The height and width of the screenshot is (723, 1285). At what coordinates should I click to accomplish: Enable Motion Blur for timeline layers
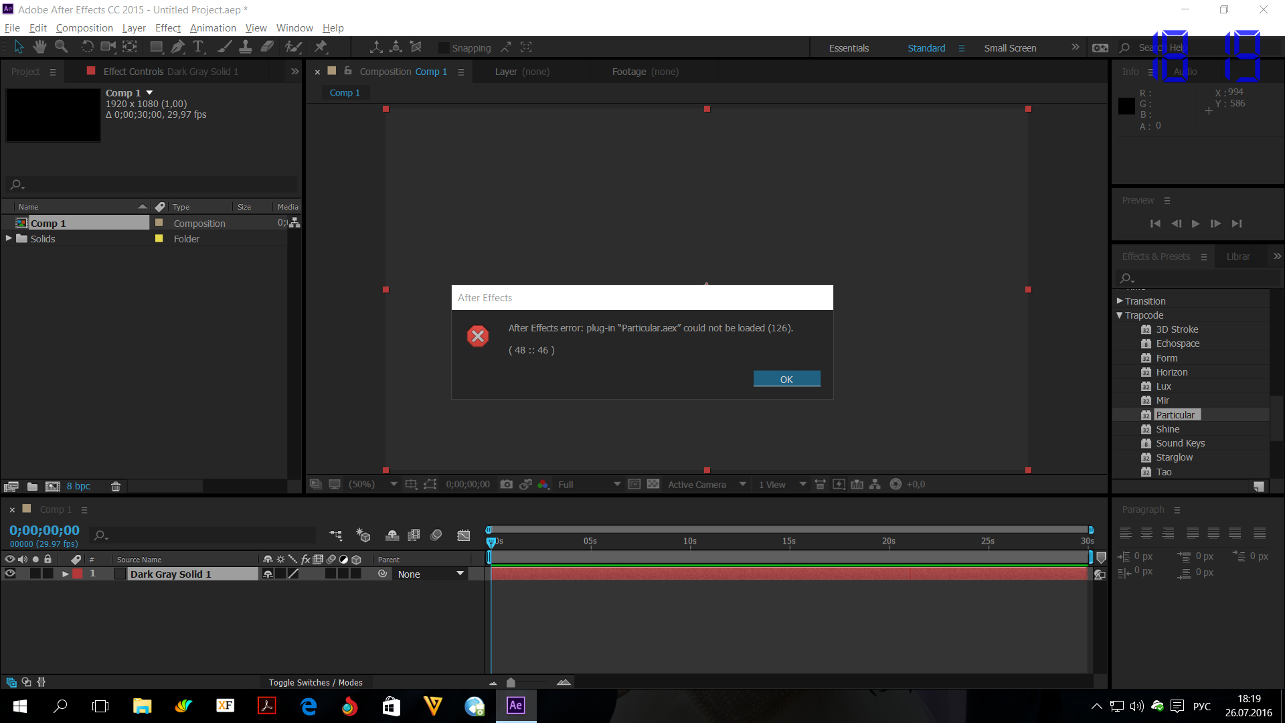tap(436, 536)
